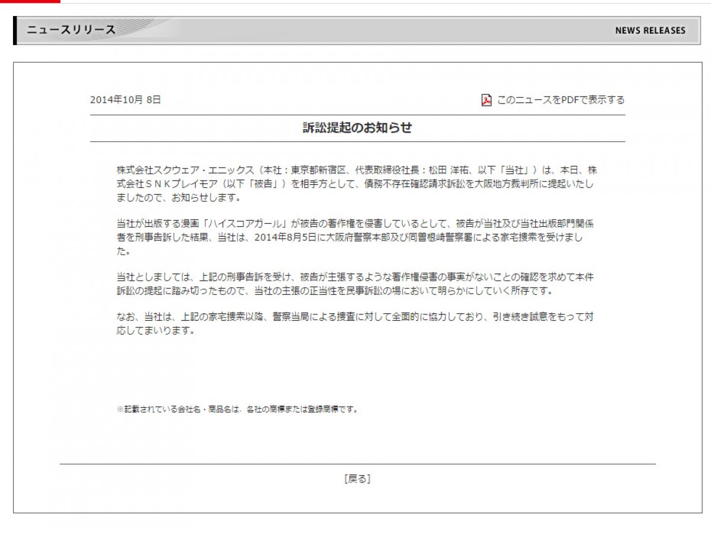Click the paragraph starting '当社としましては'

click(356, 284)
